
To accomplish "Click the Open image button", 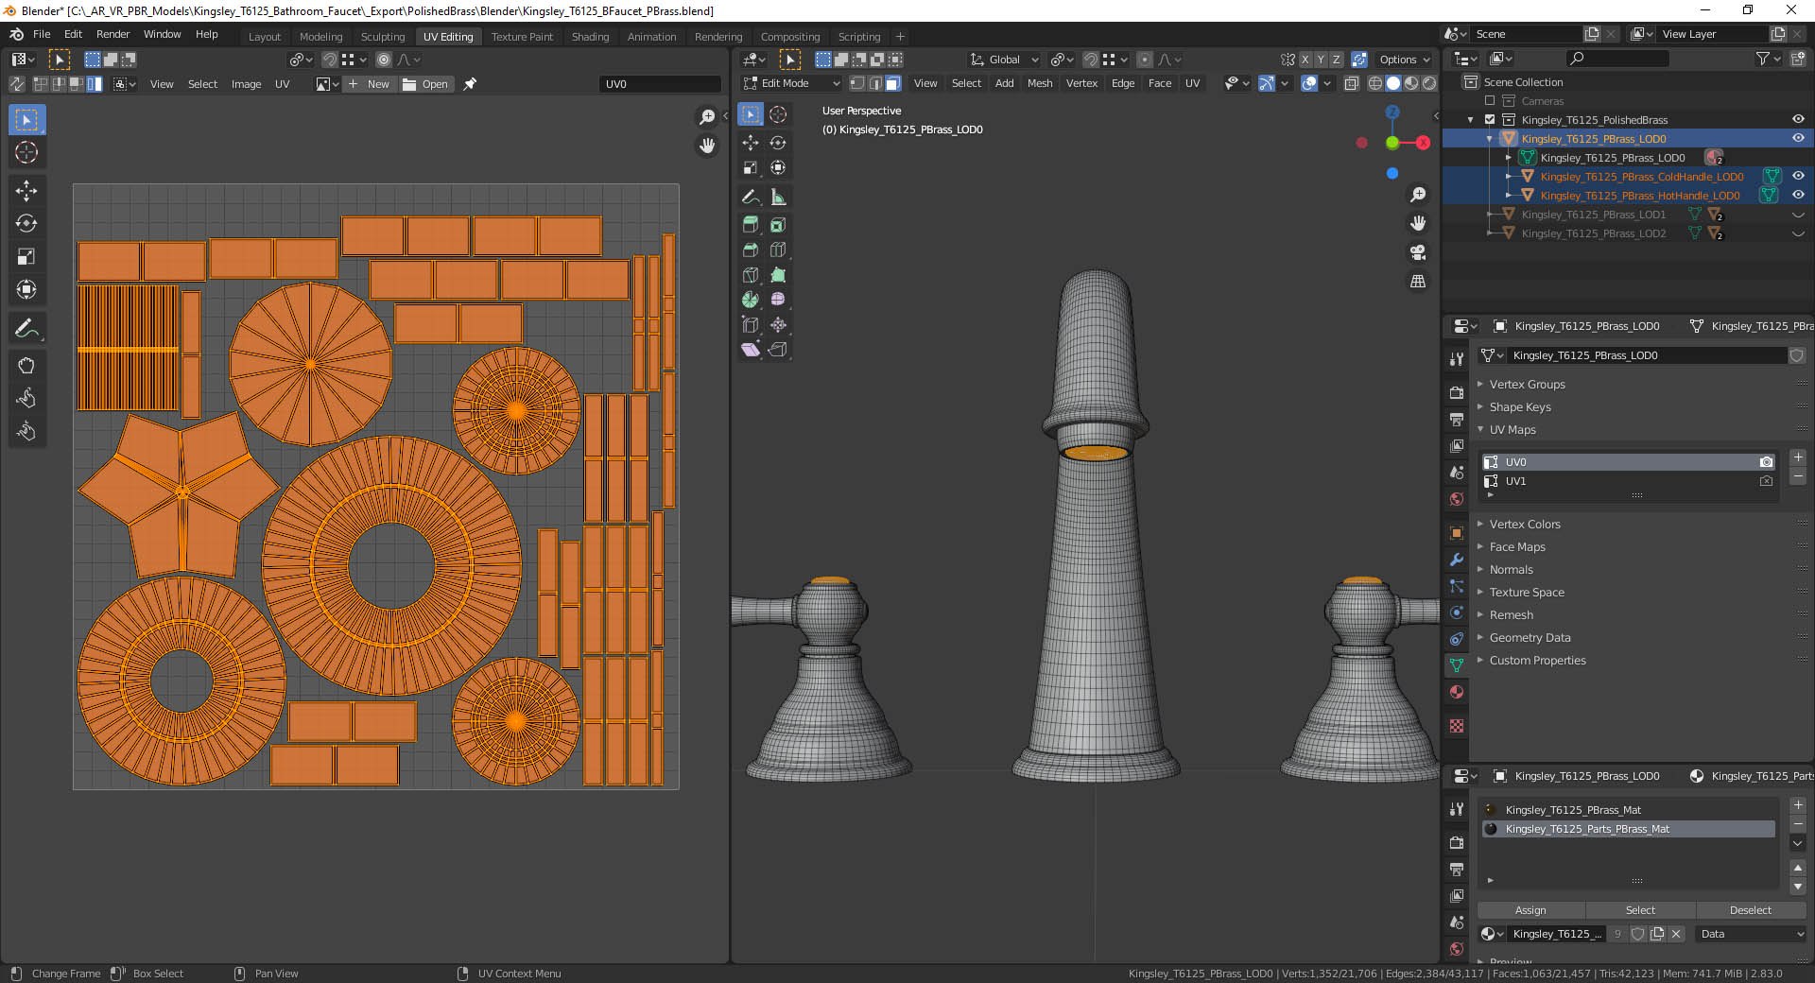I will click(x=426, y=84).
